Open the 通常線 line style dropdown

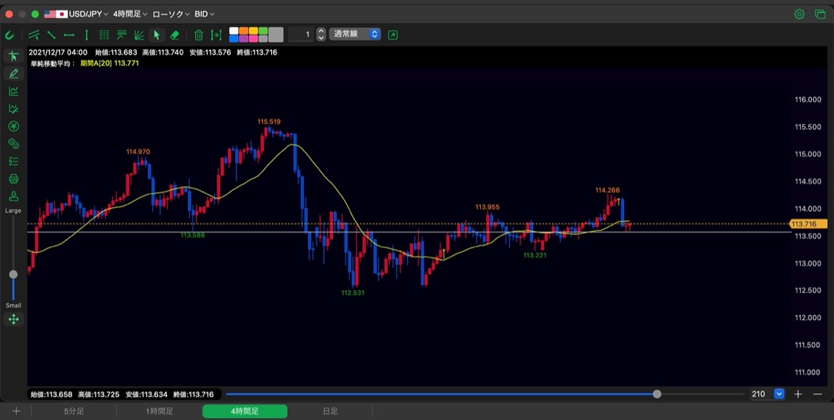355,34
